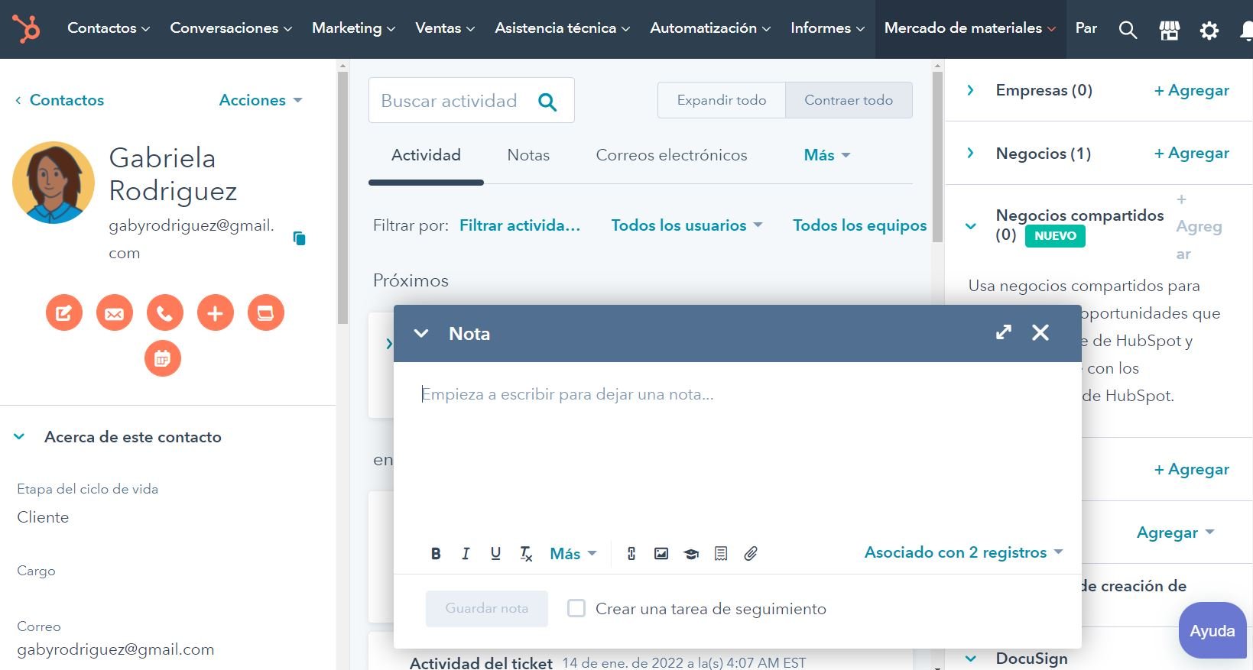Toggle bold formatting in the note editor
Screen dimensions: 1253x670
436,554
